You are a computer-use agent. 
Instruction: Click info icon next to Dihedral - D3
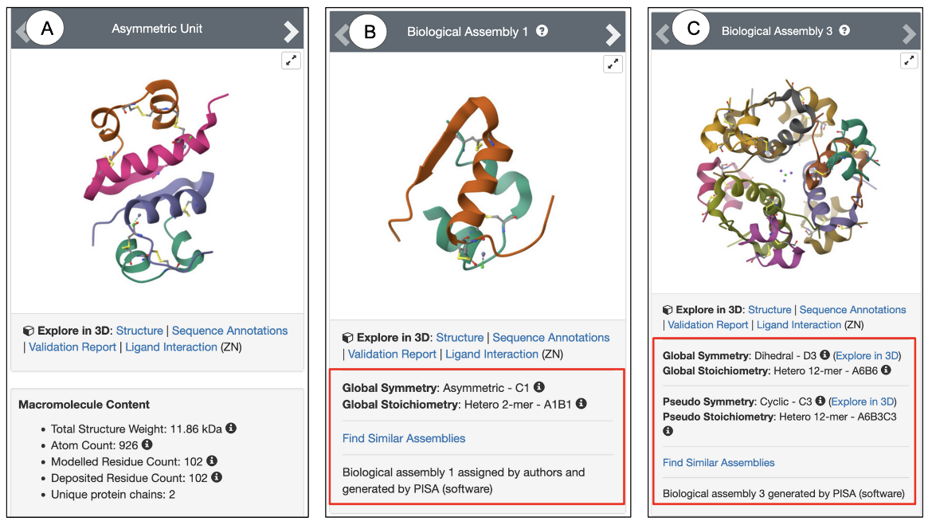click(824, 355)
